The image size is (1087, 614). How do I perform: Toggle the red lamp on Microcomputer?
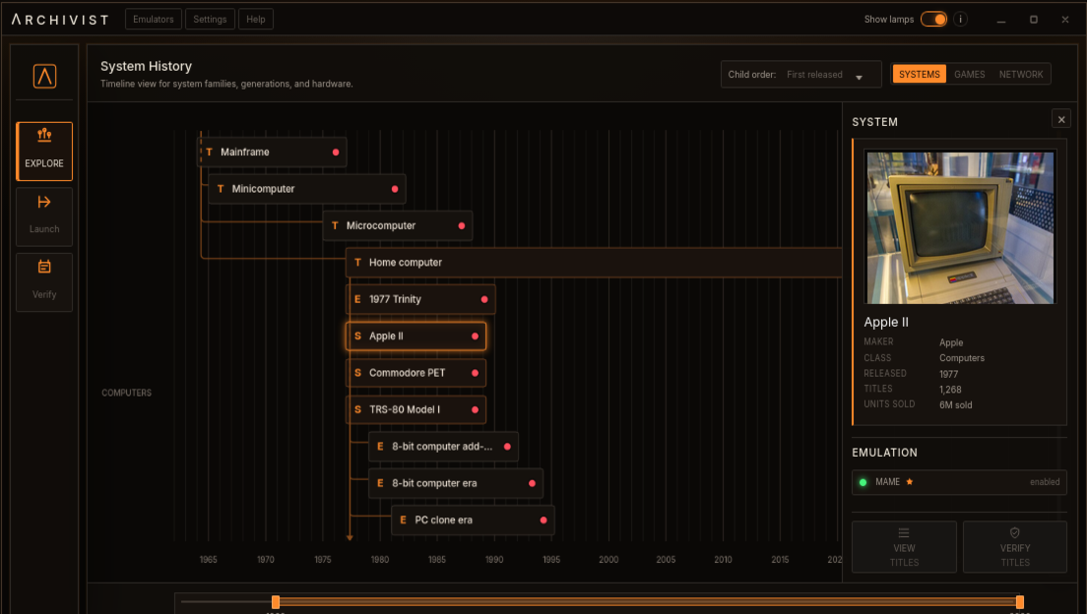pyautogui.click(x=462, y=225)
